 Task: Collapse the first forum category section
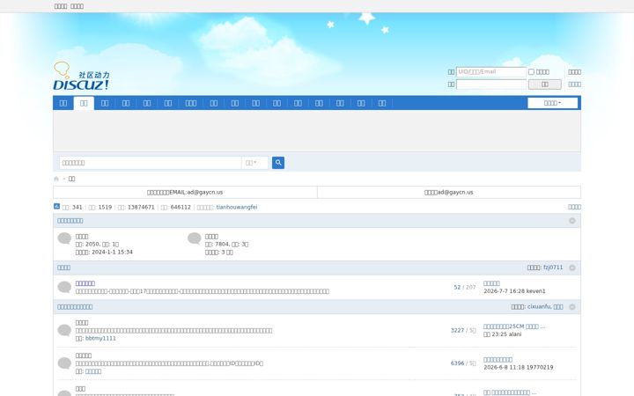point(572,221)
